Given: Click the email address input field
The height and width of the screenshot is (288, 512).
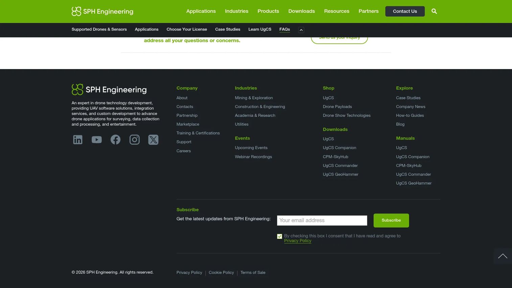Looking at the screenshot, I should pyautogui.click(x=322, y=220).
